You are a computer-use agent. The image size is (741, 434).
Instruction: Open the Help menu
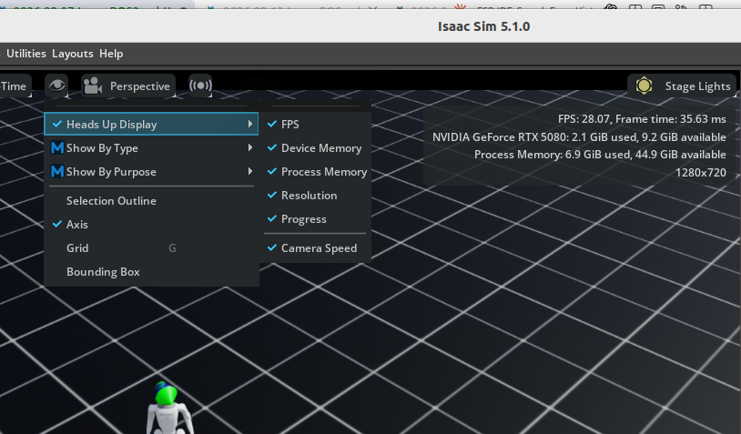(x=111, y=54)
